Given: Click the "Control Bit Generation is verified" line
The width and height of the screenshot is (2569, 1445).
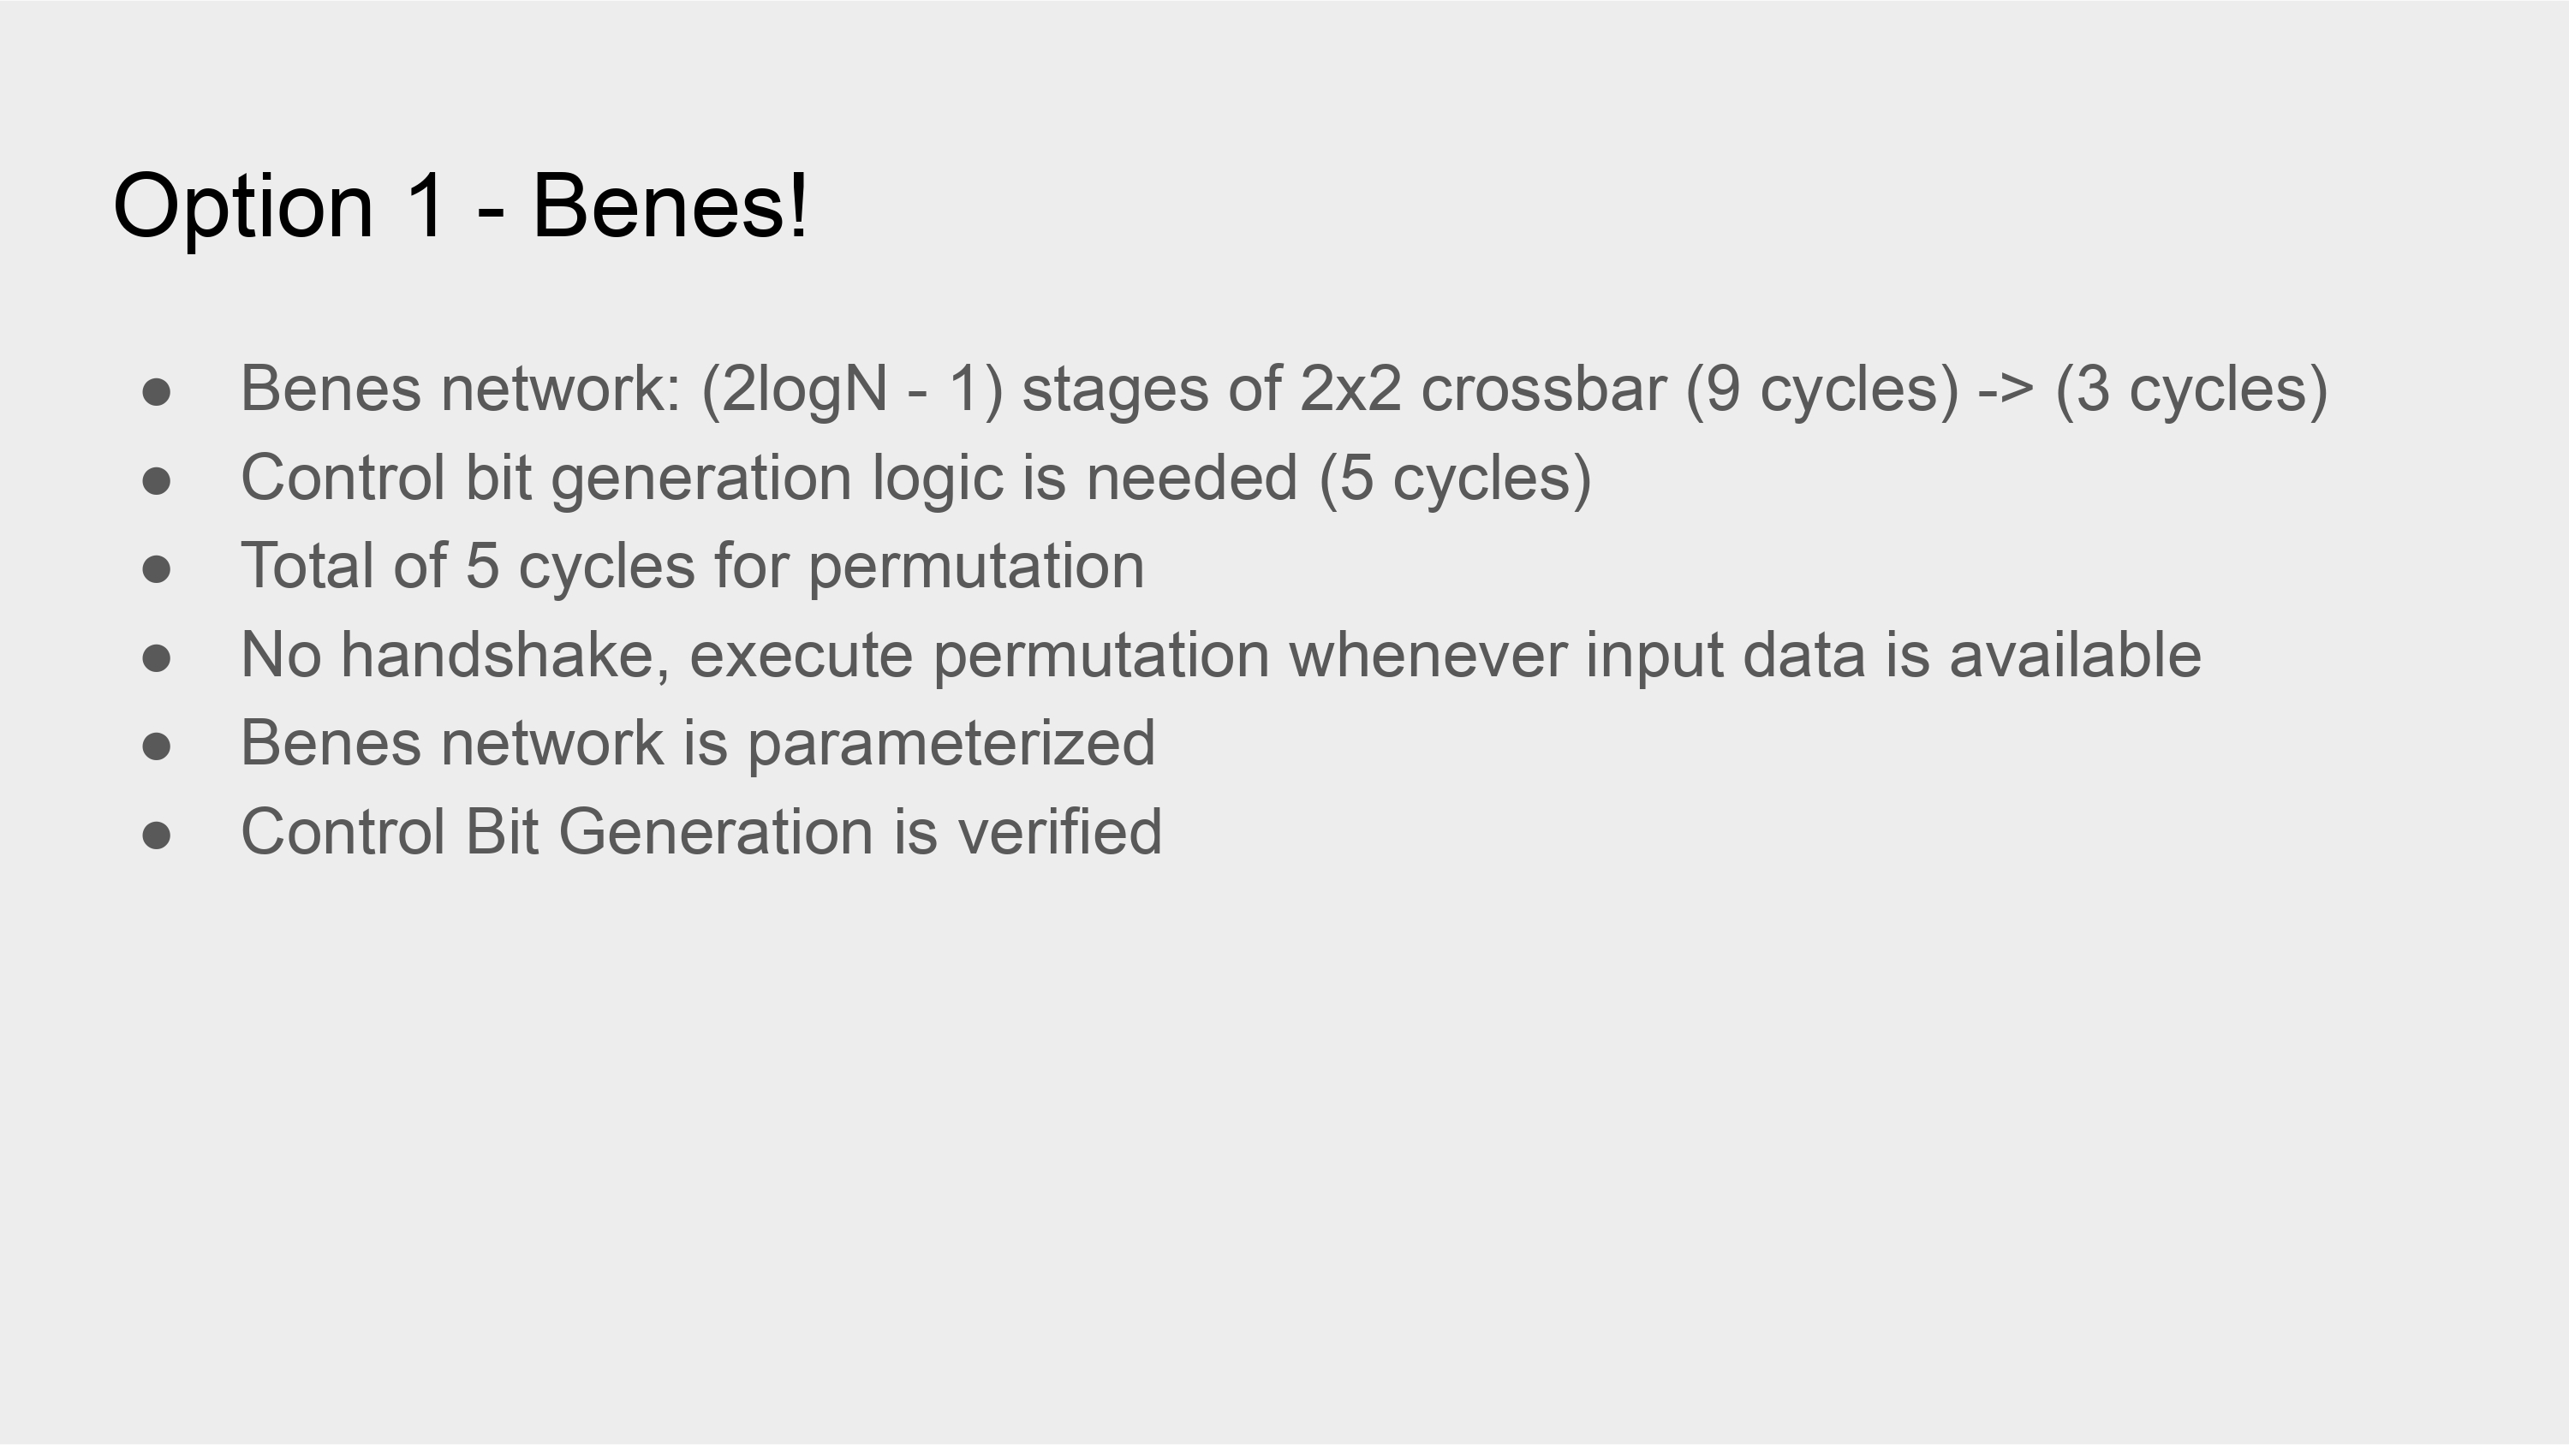Looking at the screenshot, I should tap(701, 833).
